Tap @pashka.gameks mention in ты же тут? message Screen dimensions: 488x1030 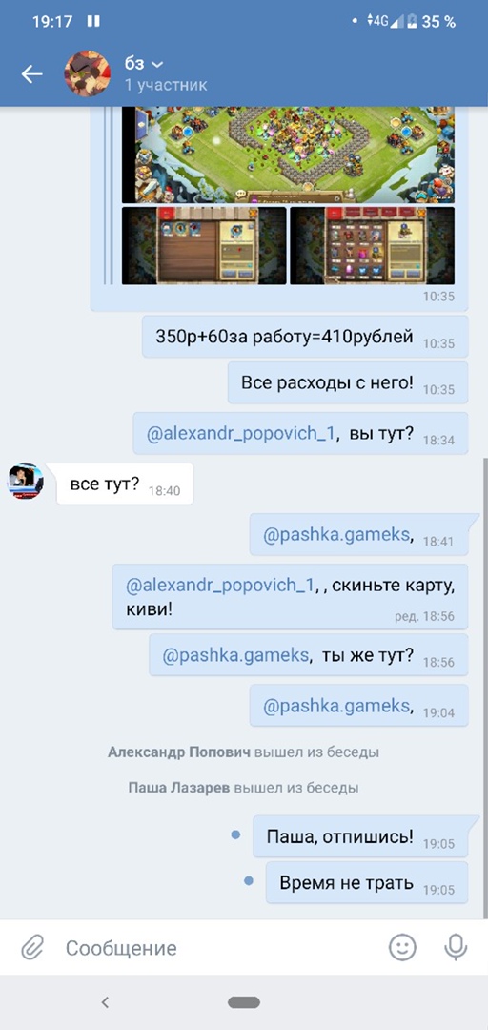pyautogui.click(x=235, y=655)
